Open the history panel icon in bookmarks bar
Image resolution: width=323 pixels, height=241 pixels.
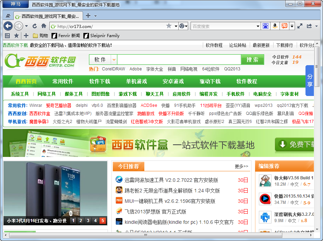[x=7, y=36]
